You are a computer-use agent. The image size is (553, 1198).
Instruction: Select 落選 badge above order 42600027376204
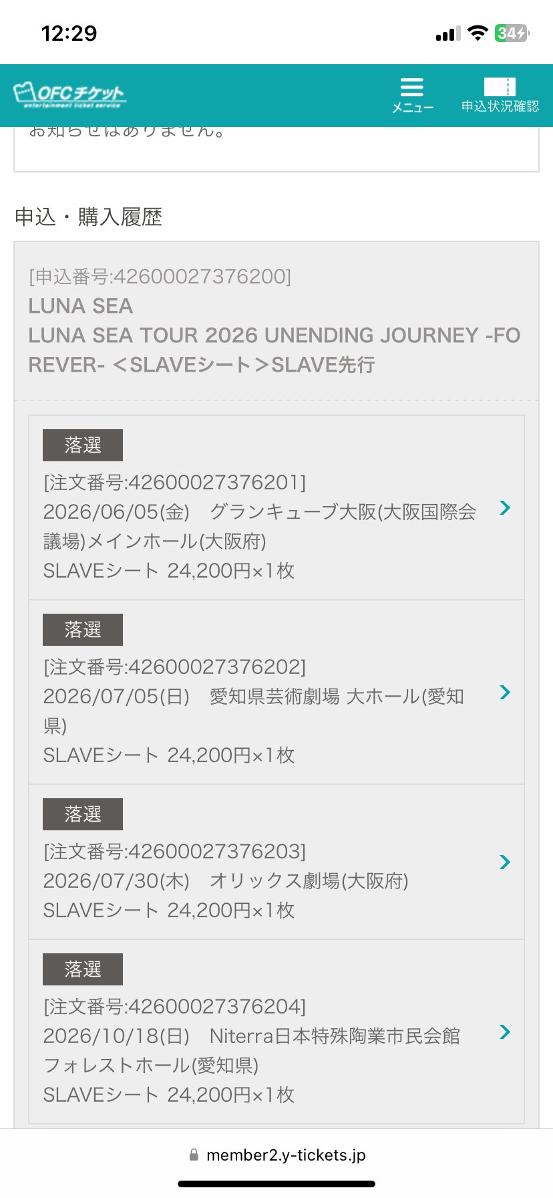pyautogui.click(x=83, y=969)
